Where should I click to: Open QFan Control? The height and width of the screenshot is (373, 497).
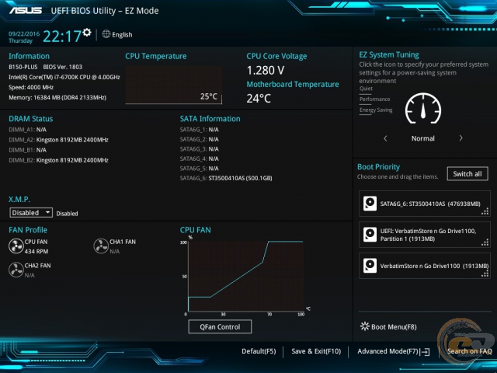click(220, 326)
